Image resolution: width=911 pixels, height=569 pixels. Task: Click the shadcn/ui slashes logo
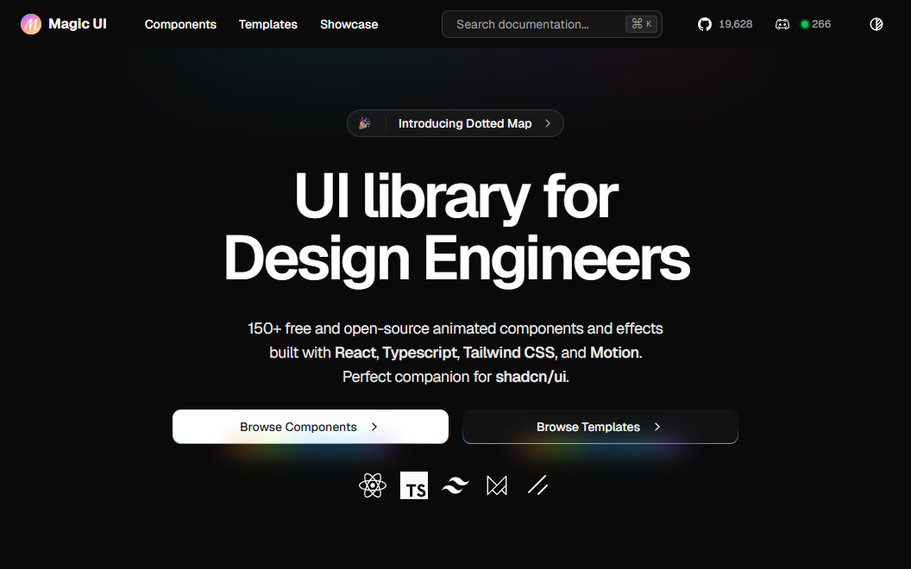pyautogui.click(x=538, y=485)
